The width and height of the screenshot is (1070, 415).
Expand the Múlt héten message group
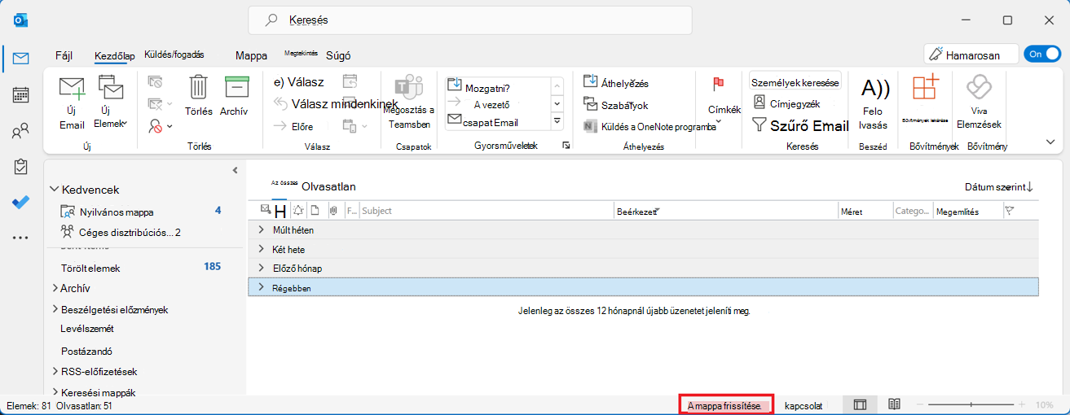(x=262, y=230)
